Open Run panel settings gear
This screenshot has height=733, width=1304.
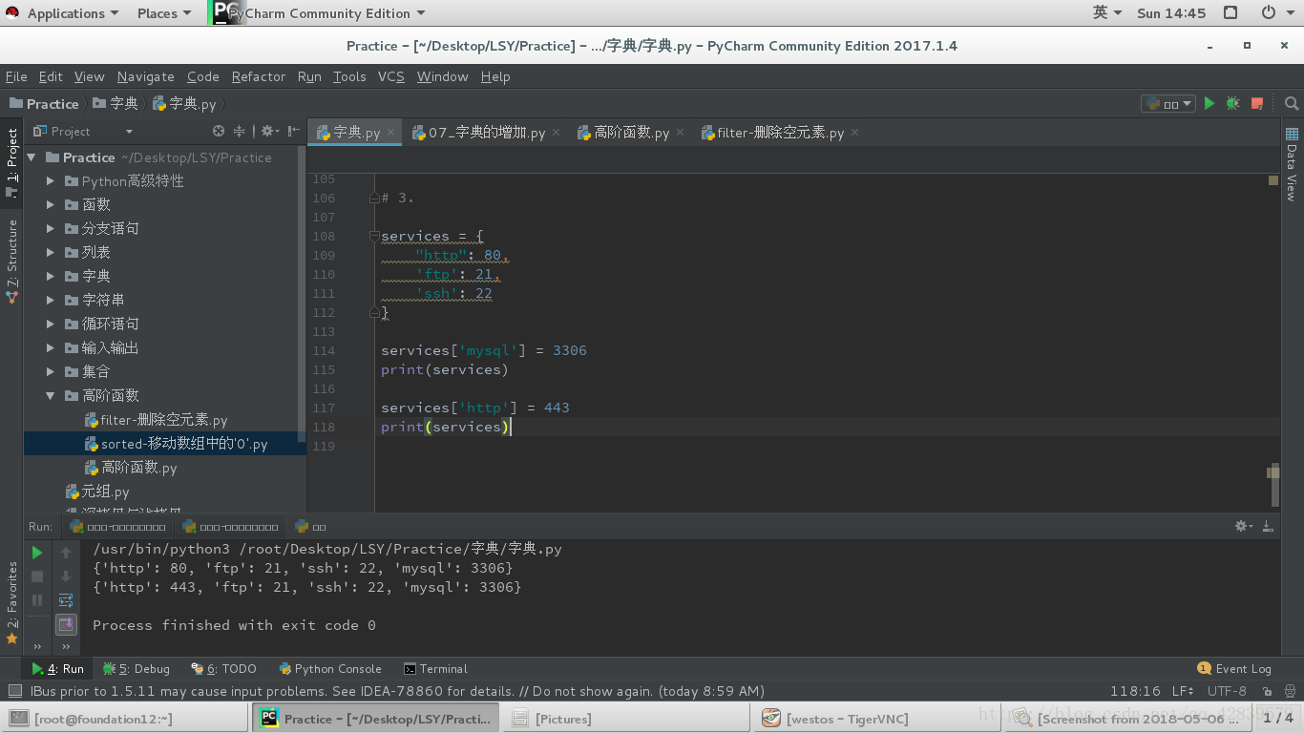click(x=1242, y=526)
